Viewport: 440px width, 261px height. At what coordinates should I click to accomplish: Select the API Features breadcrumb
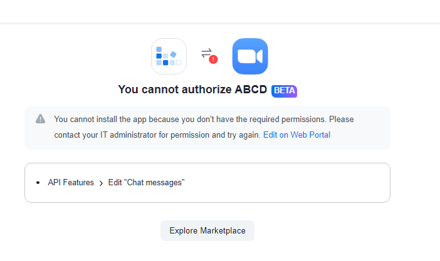71,183
